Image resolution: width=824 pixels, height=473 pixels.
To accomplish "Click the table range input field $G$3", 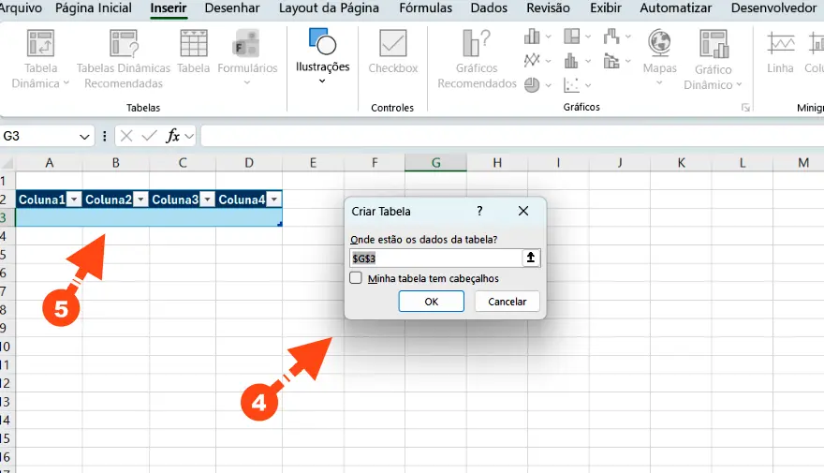I will (435, 259).
